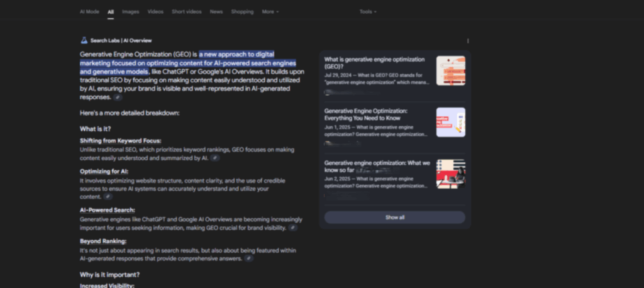Open the AI Overview three-dot options menu
The width and height of the screenshot is (644, 288).
coord(468,41)
